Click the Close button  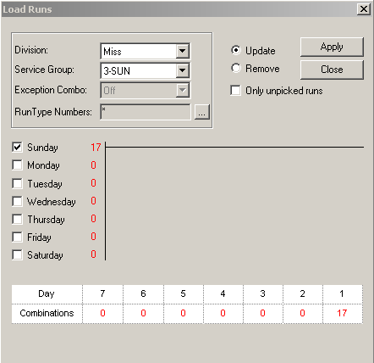(332, 70)
